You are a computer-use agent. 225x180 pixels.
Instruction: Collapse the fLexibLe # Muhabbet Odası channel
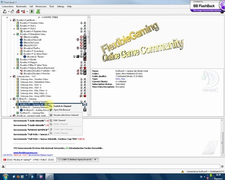click(14, 34)
